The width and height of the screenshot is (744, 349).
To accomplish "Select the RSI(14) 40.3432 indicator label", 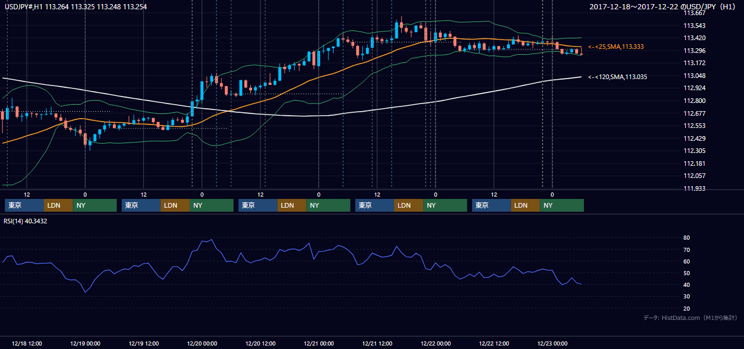I will click(26, 220).
